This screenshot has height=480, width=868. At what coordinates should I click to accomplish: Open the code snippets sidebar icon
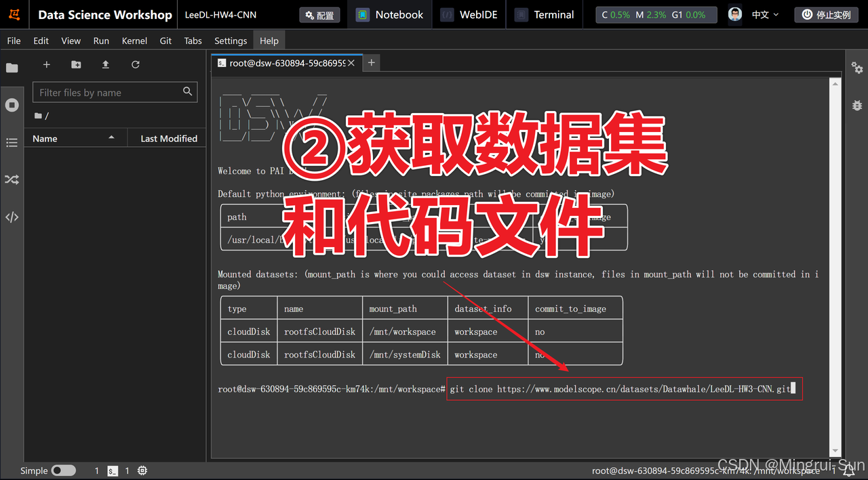(12, 217)
